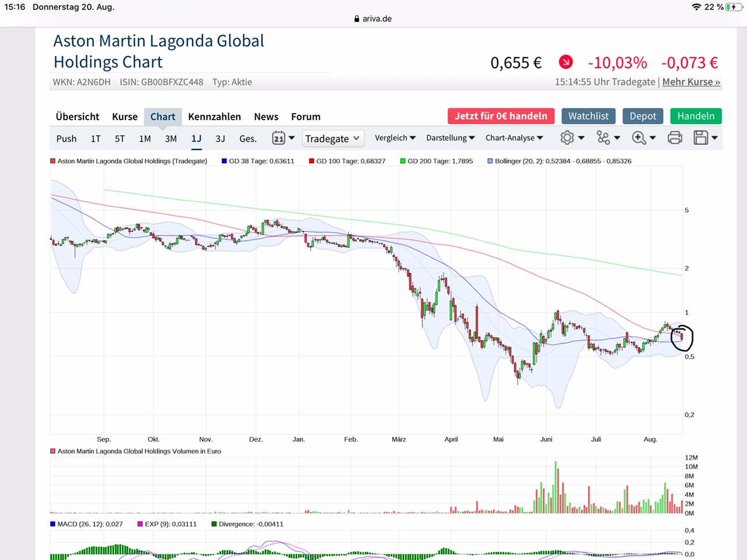
Task: Select the 1J timeframe
Action: coord(196,139)
